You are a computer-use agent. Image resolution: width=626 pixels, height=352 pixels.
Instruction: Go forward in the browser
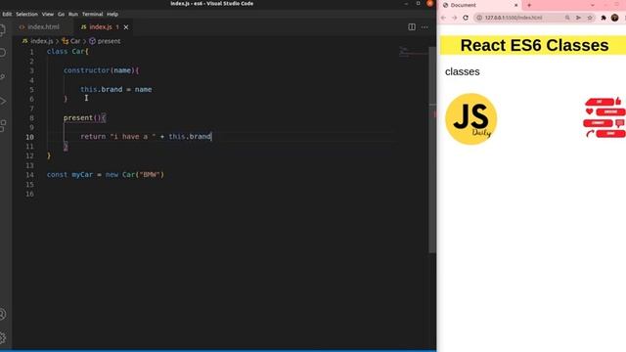tap(454, 18)
